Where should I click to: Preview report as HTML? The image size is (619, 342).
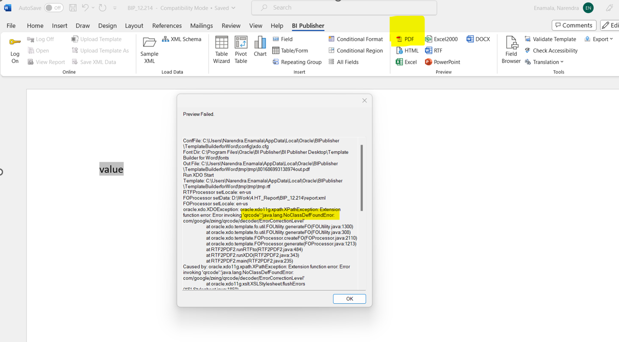click(x=407, y=51)
